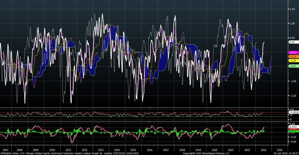Image resolution: width=299 pixels, height=155 pixels.
Task: Click the 1.00 y-axis tick label
Action: coord(292,24)
